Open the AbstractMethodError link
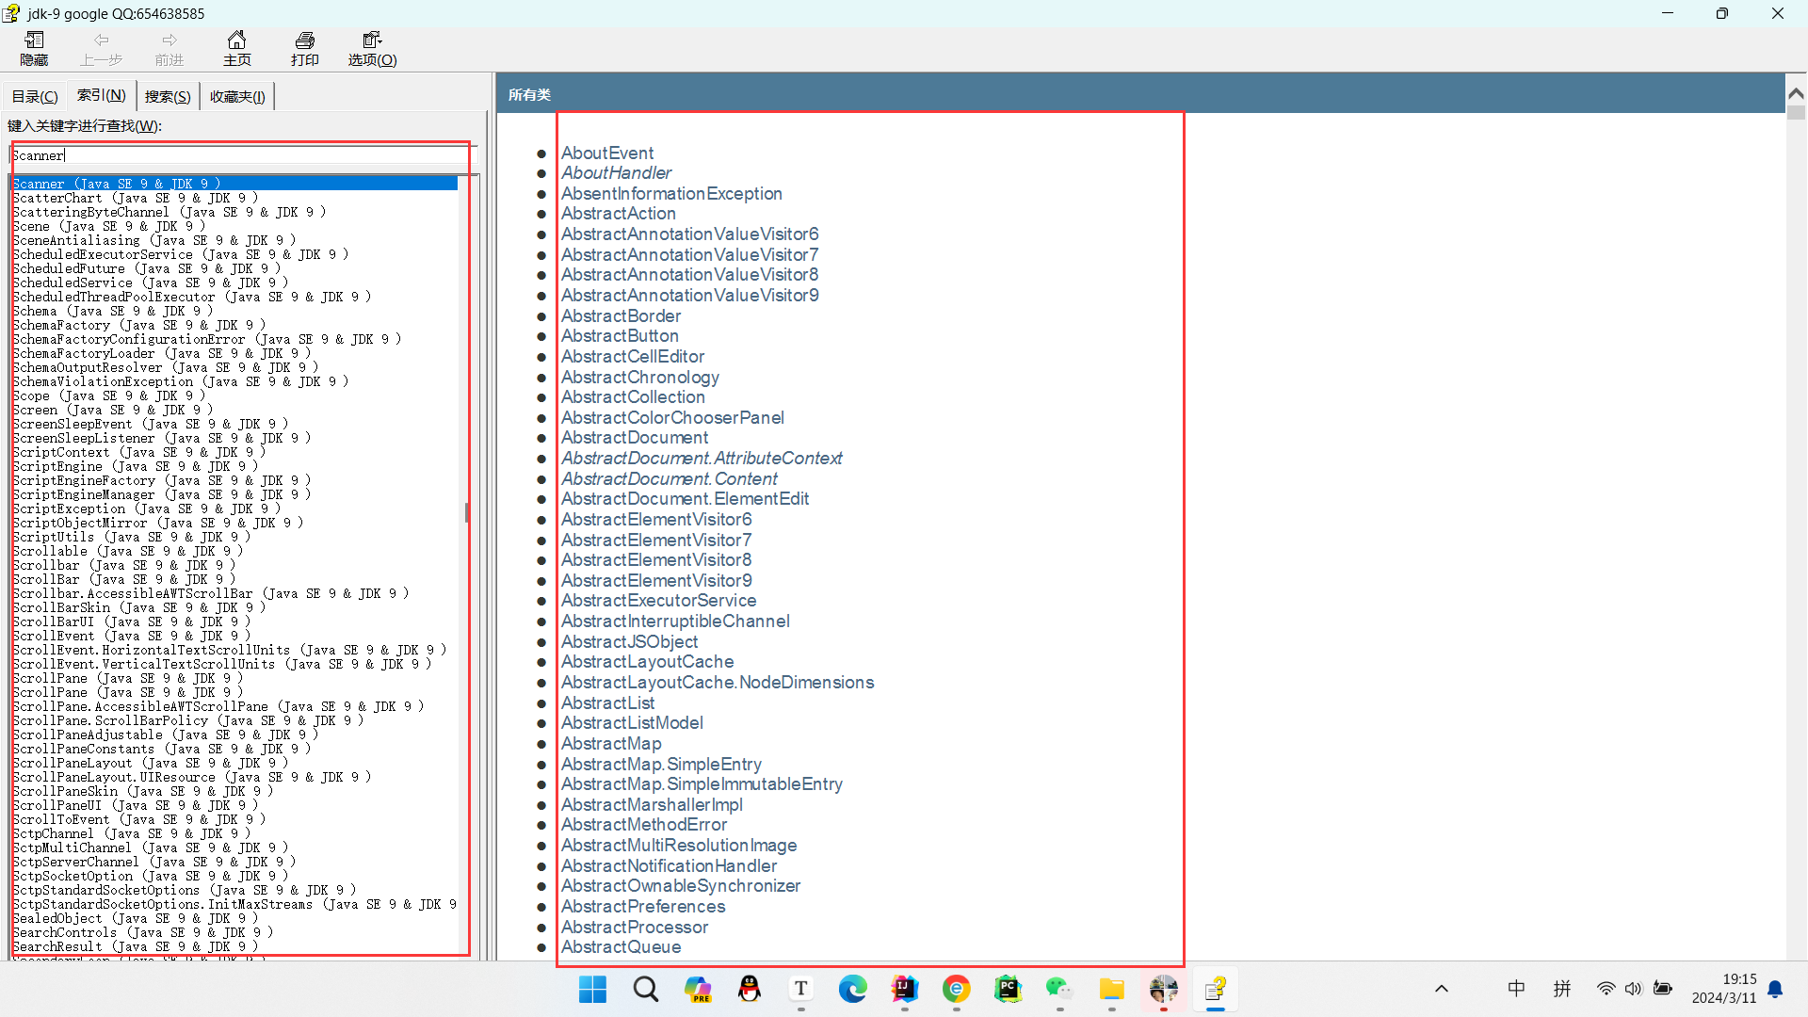This screenshot has height=1017, width=1808. (644, 824)
